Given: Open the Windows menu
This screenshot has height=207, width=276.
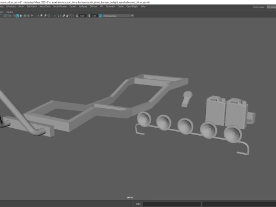Looking at the screenshot, I should (x=11, y=6).
